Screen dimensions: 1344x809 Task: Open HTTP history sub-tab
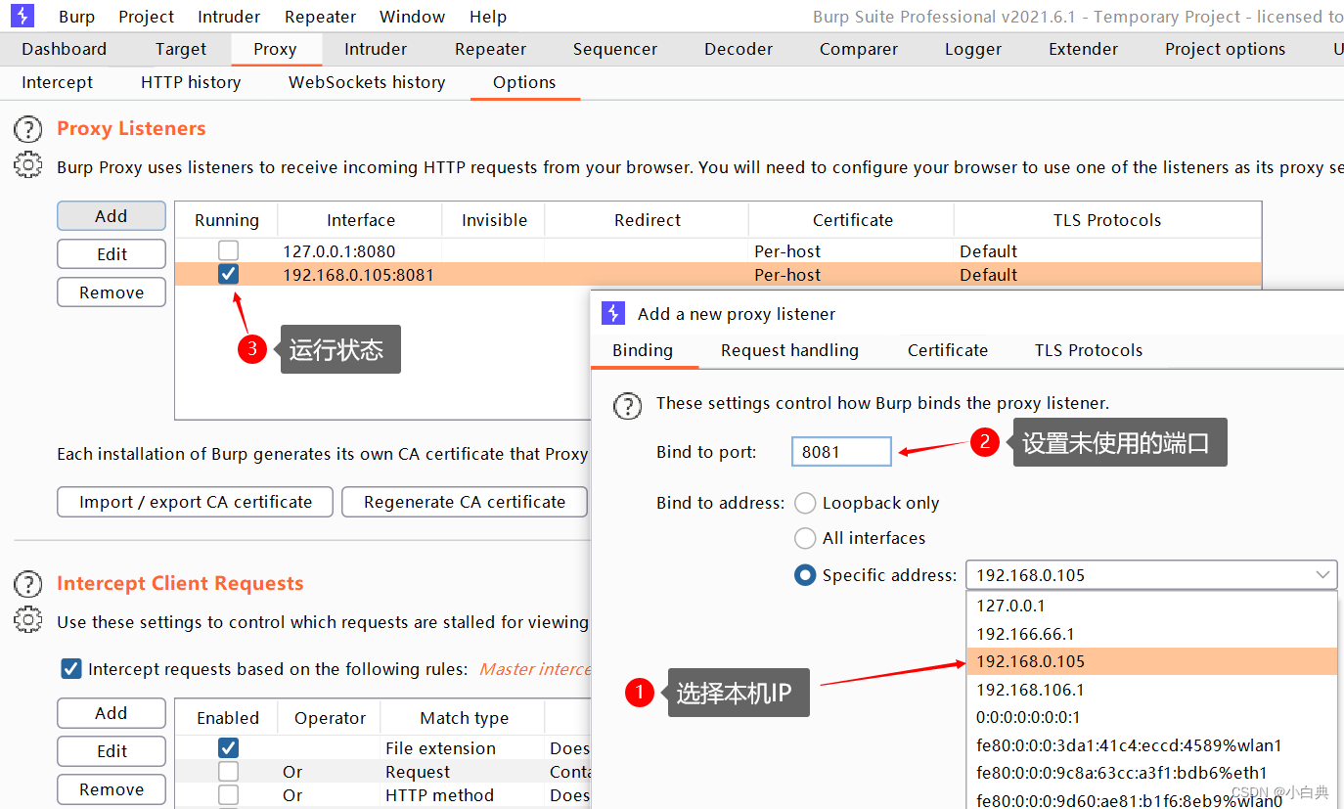click(191, 82)
